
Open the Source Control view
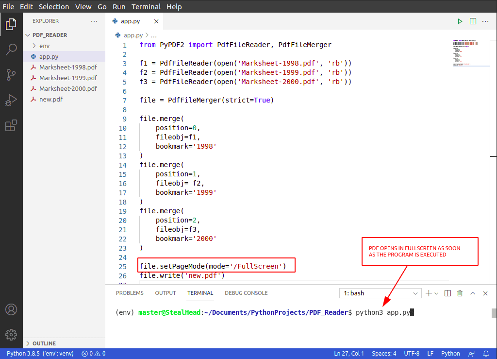[11, 74]
